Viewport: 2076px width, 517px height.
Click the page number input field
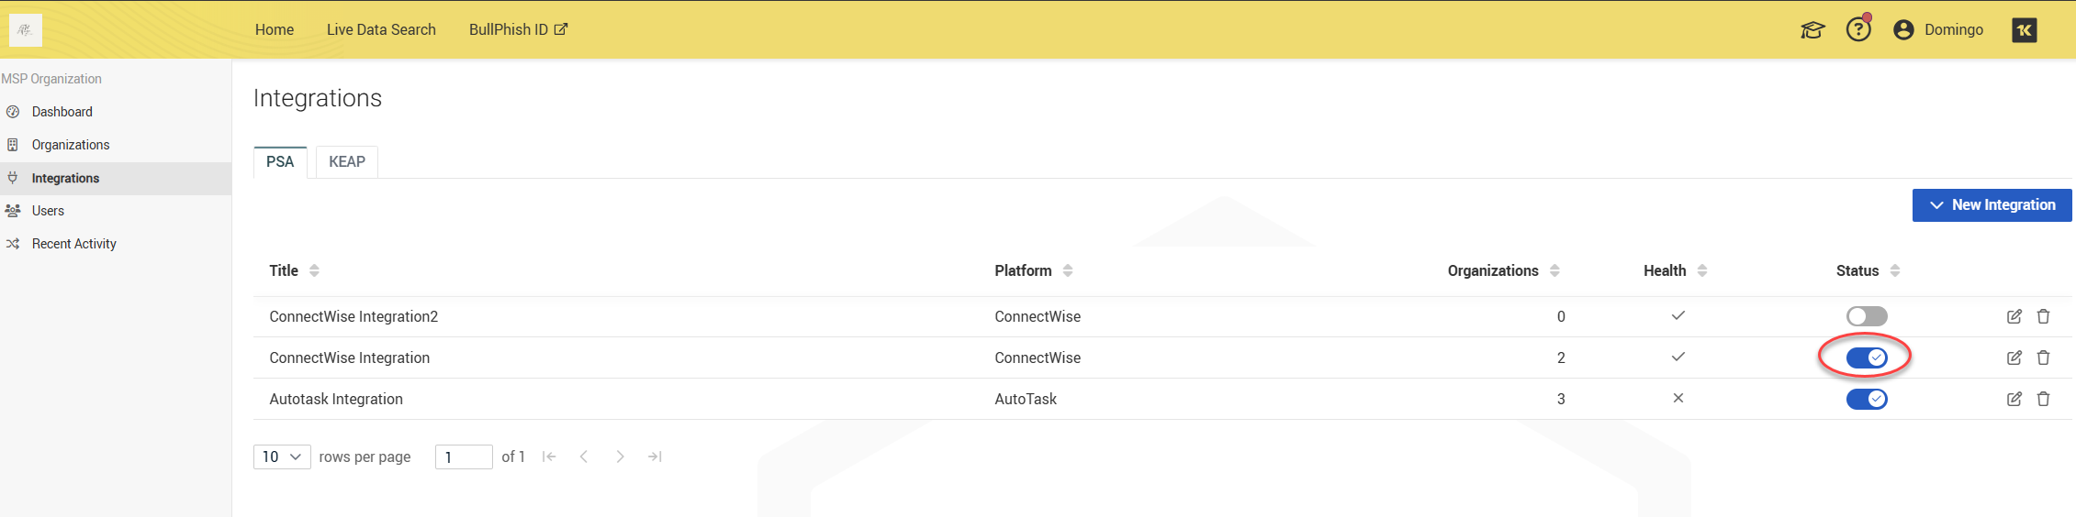(x=464, y=456)
